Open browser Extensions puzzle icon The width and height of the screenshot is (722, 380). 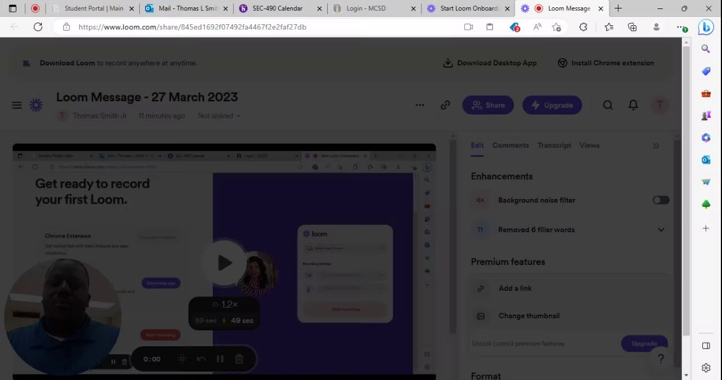tap(583, 26)
